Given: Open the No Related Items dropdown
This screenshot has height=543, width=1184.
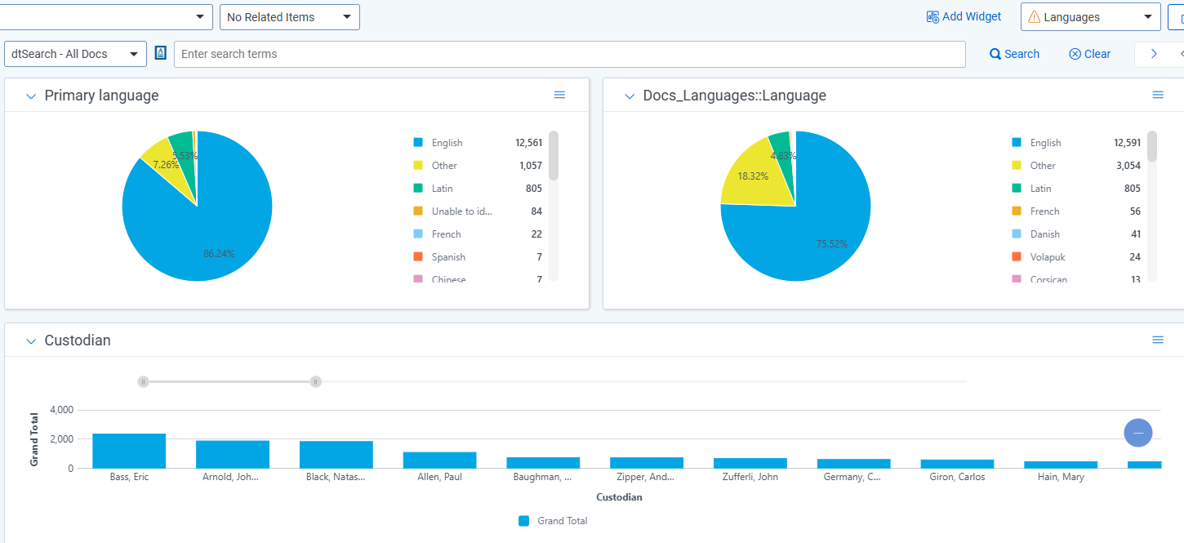Looking at the screenshot, I should (x=290, y=17).
